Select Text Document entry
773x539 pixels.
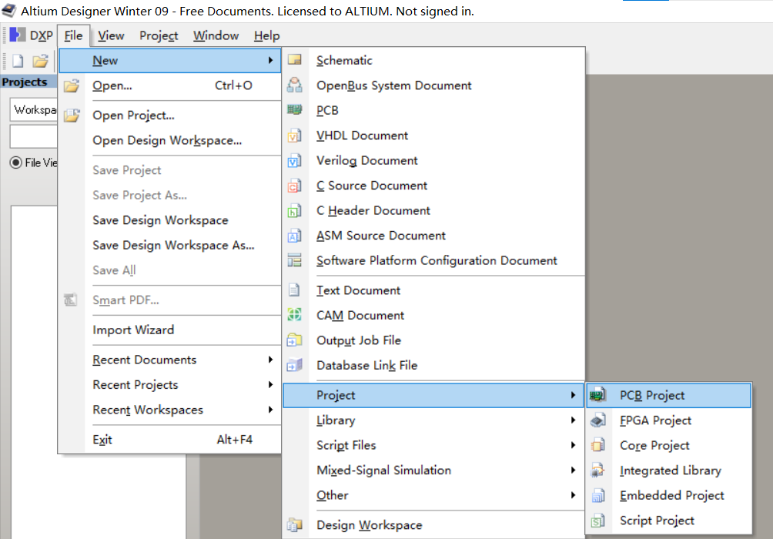[x=433, y=290]
